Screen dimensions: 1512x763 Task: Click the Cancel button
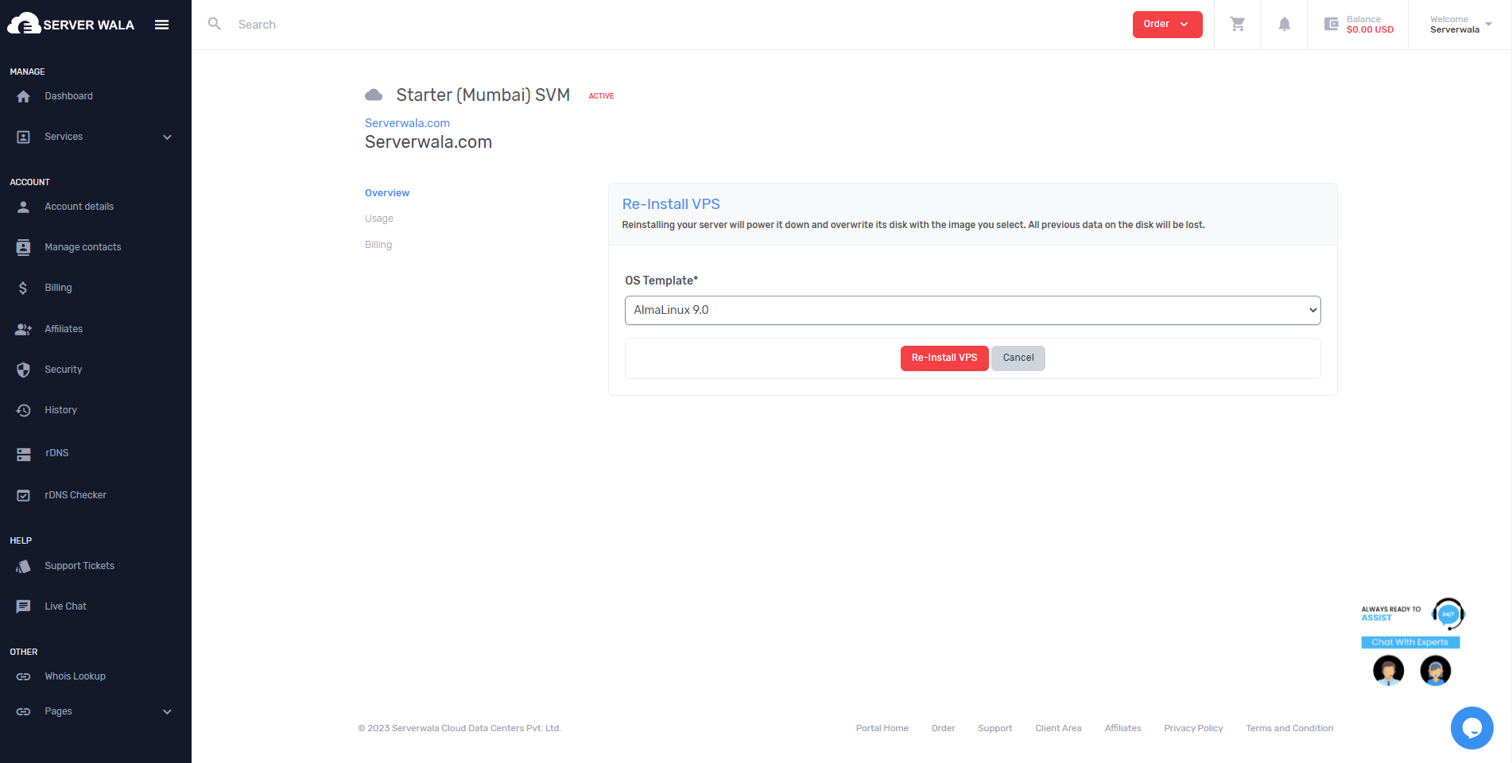pos(1018,358)
